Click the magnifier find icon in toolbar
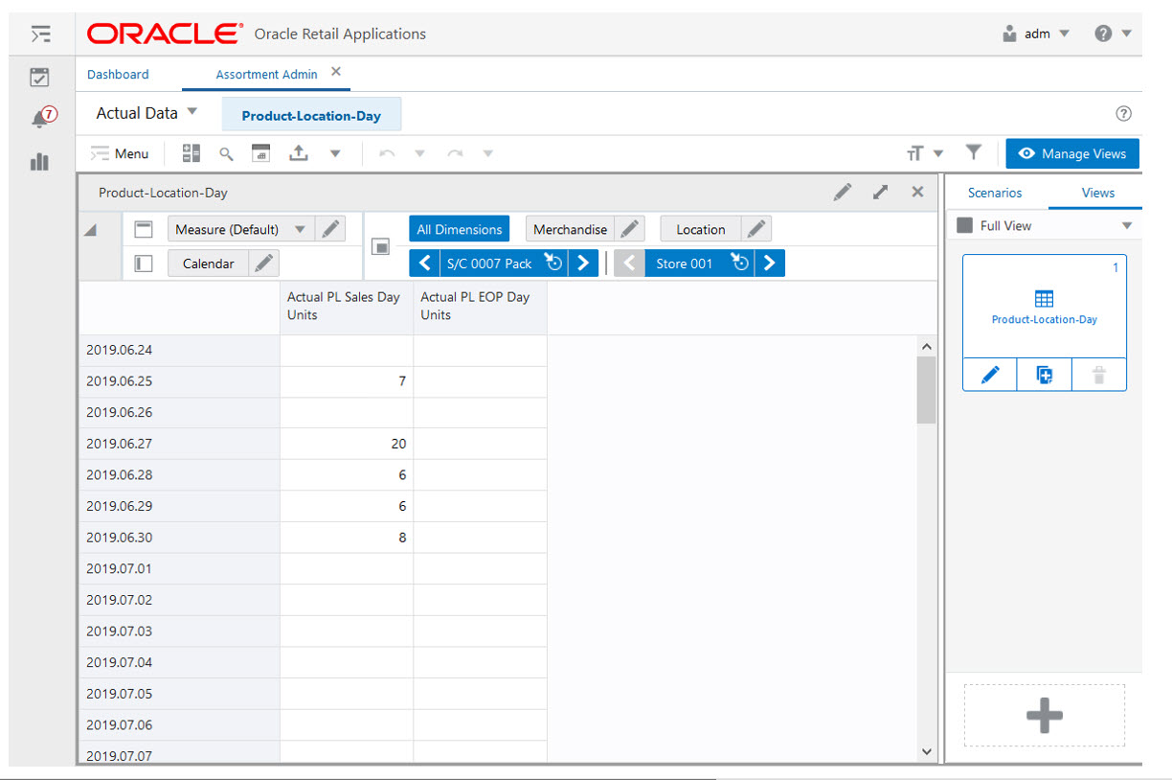1172x780 pixels. tap(227, 153)
